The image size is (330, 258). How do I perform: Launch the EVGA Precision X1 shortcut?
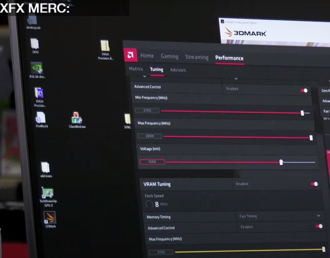40,97
